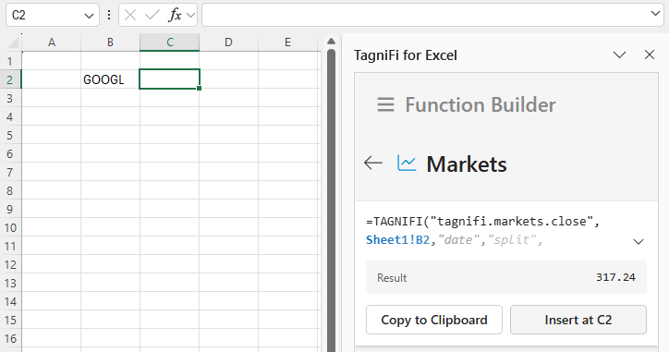Go back using the left arrow beside Markets
669x352 pixels.
tap(373, 163)
